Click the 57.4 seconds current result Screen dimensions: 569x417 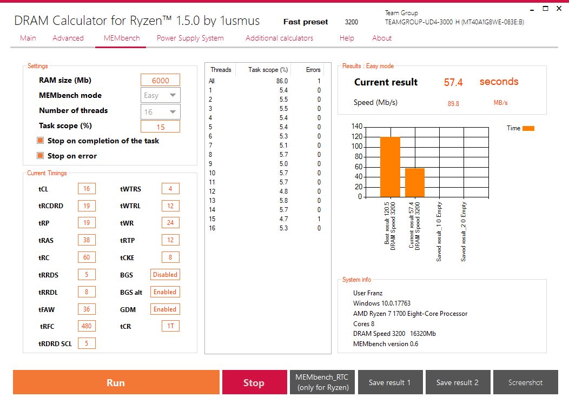tap(453, 82)
